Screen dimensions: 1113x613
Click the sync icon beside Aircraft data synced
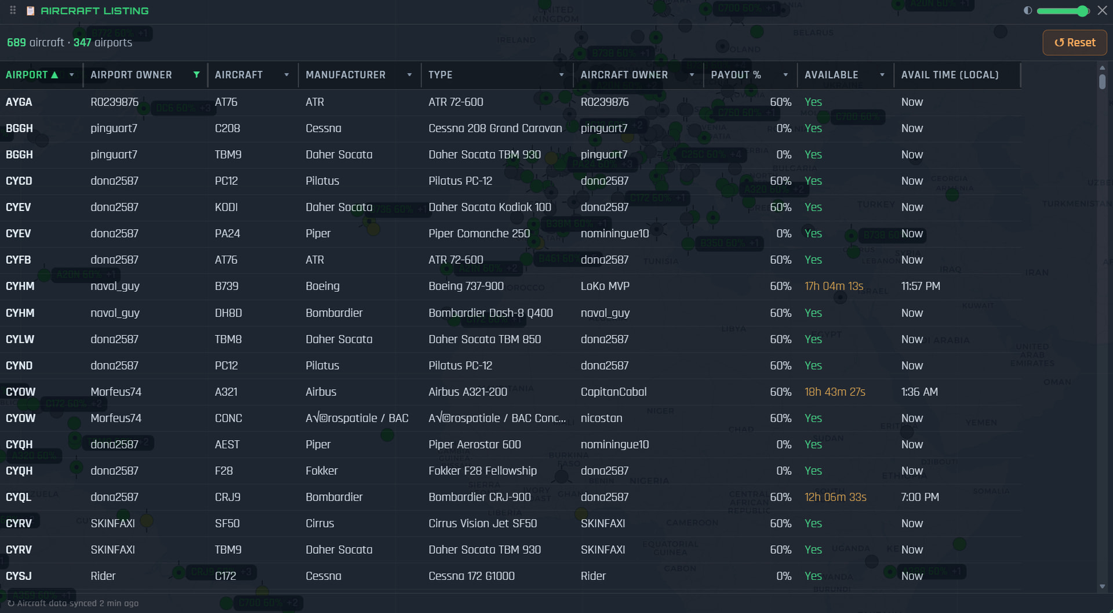pyautogui.click(x=10, y=603)
